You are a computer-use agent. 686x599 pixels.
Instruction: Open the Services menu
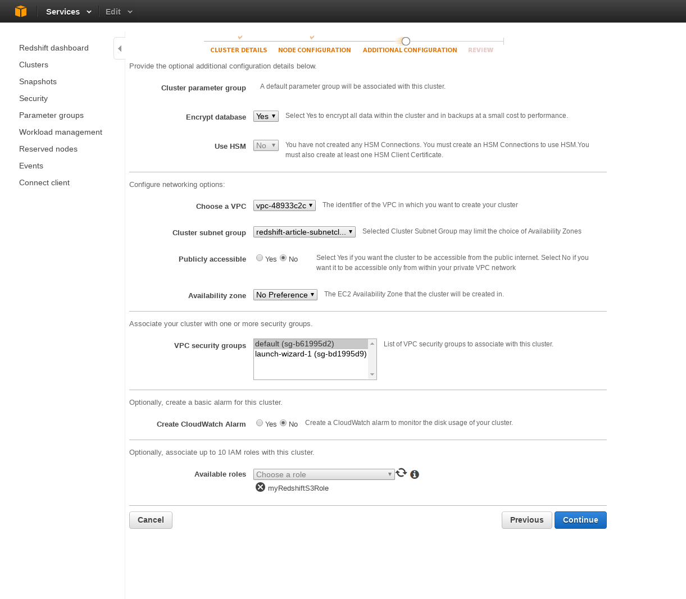pyautogui.click(x=69, y=11)
